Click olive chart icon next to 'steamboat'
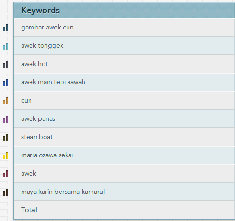This screenshot has width=235, height=221. click(x=6, y=138)
